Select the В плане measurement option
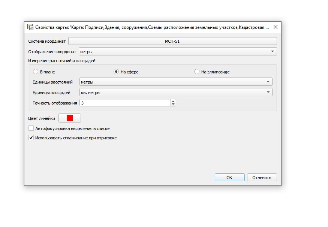 36,72
